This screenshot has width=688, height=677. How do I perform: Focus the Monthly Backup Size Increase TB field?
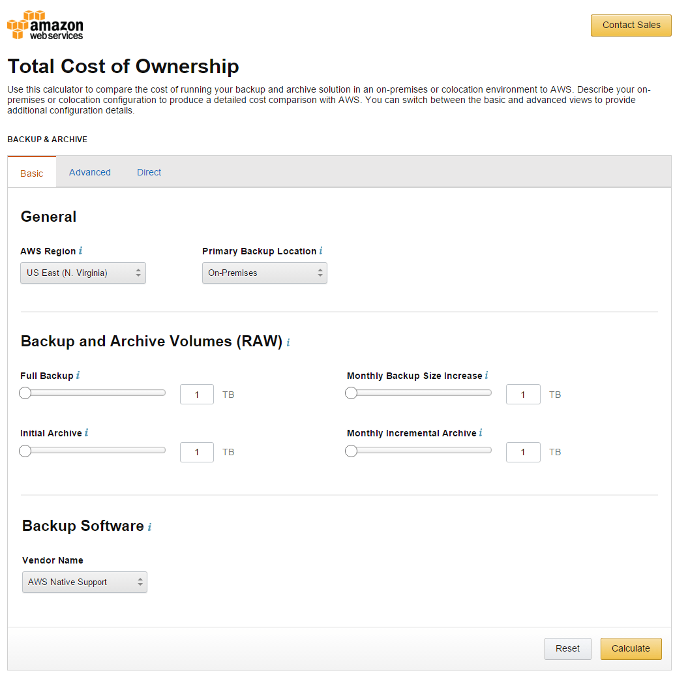tap(523, 395)
